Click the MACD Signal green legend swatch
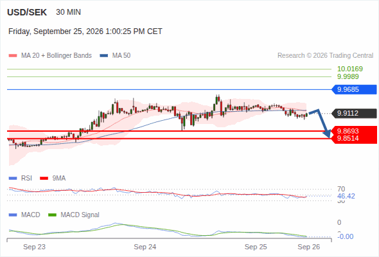This screenshot has width=379, height=257. pos(52,215)
